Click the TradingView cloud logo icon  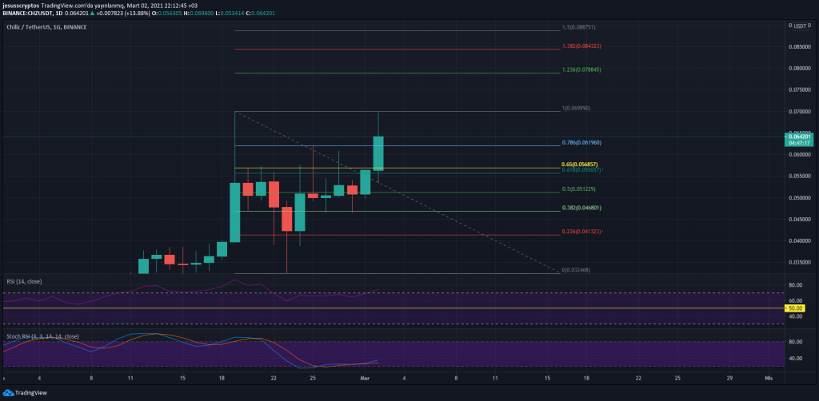point(10,393)
